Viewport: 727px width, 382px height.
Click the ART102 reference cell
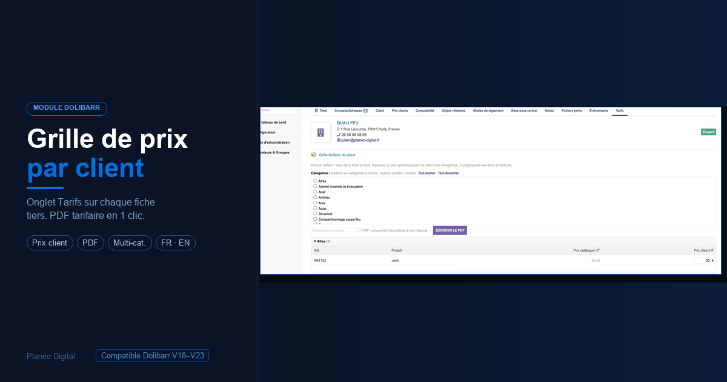click(x=320, y=261)
